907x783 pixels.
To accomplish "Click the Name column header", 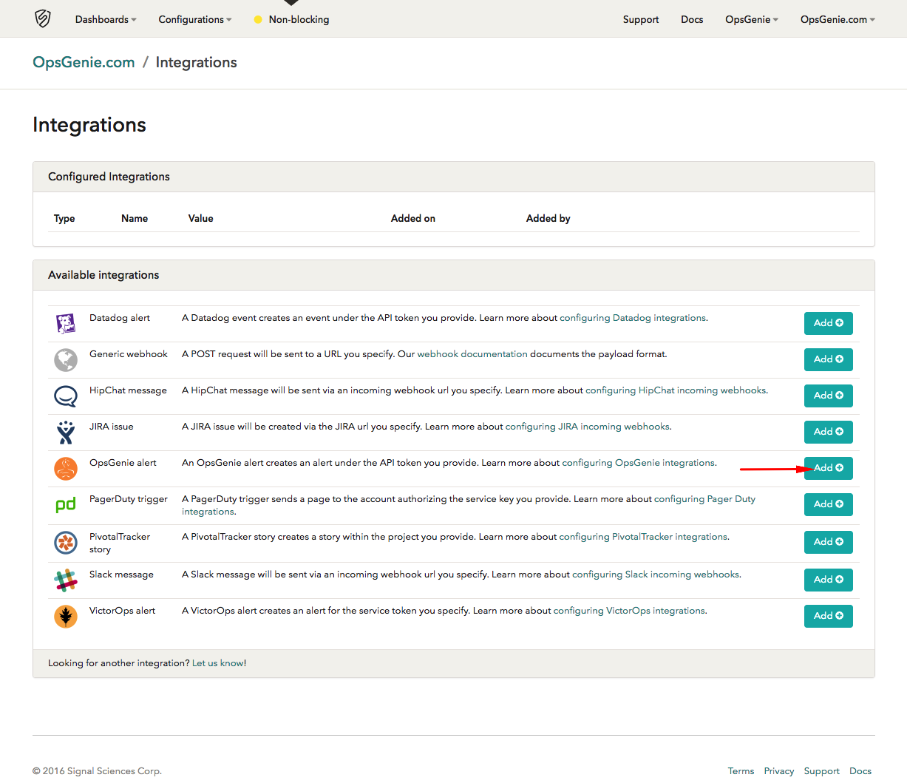I will 135,218.
